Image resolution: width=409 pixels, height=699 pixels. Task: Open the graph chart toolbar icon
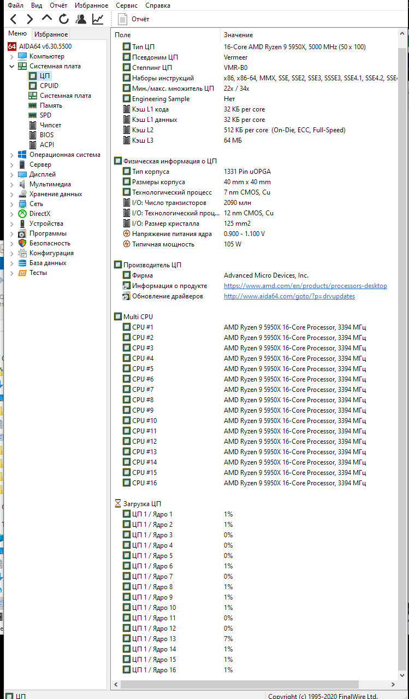click(x=98, y=19)
